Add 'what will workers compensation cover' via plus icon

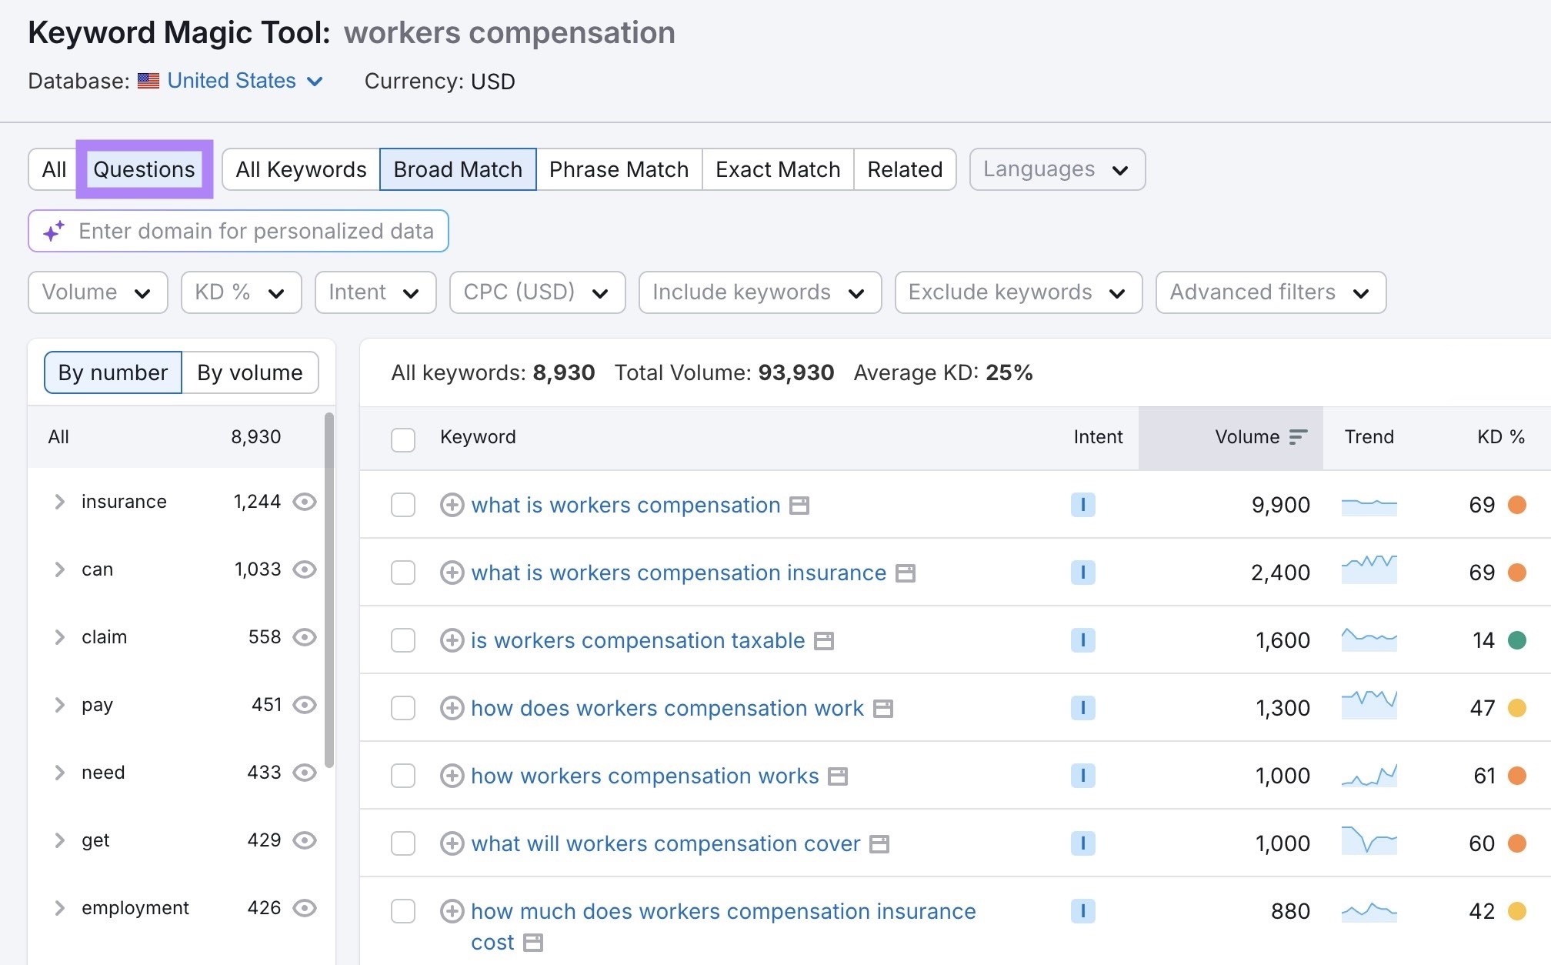[452, 843]
